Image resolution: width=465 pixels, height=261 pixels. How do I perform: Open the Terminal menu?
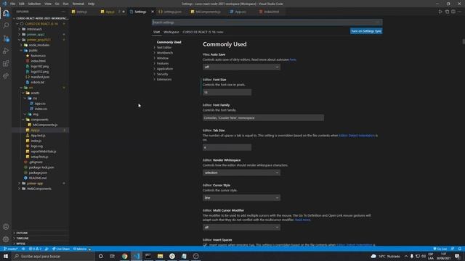(78, 4)
